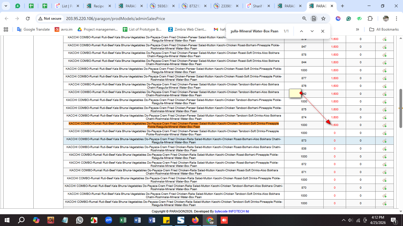Bookmark this page with the star icon

pyautogui.click(x=323, y=19)
